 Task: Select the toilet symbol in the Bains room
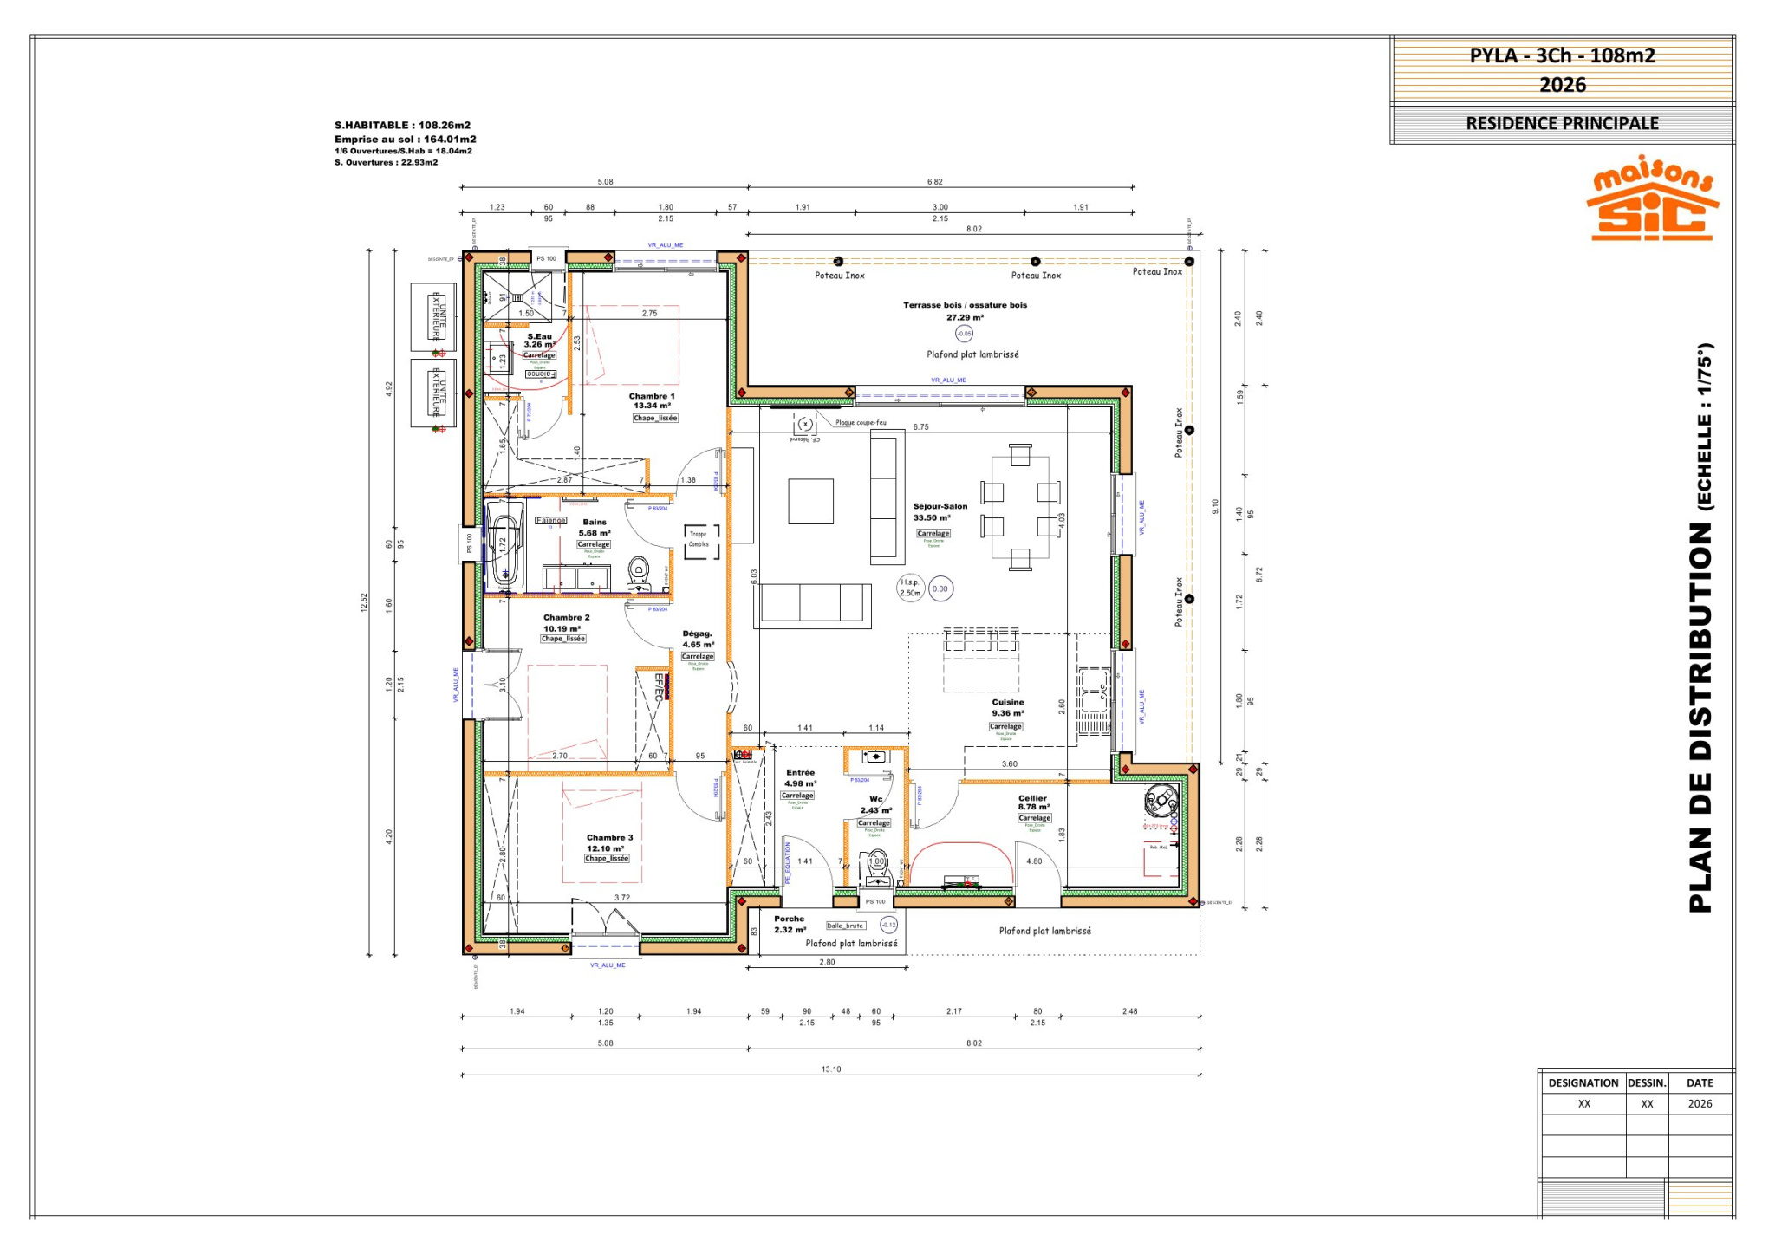[x=639, y=574]
